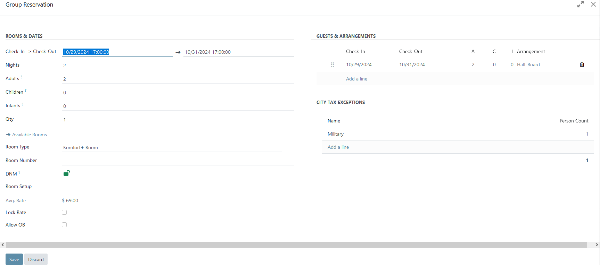Add a line under City Tax Exceptions

[x=338, y=147]
